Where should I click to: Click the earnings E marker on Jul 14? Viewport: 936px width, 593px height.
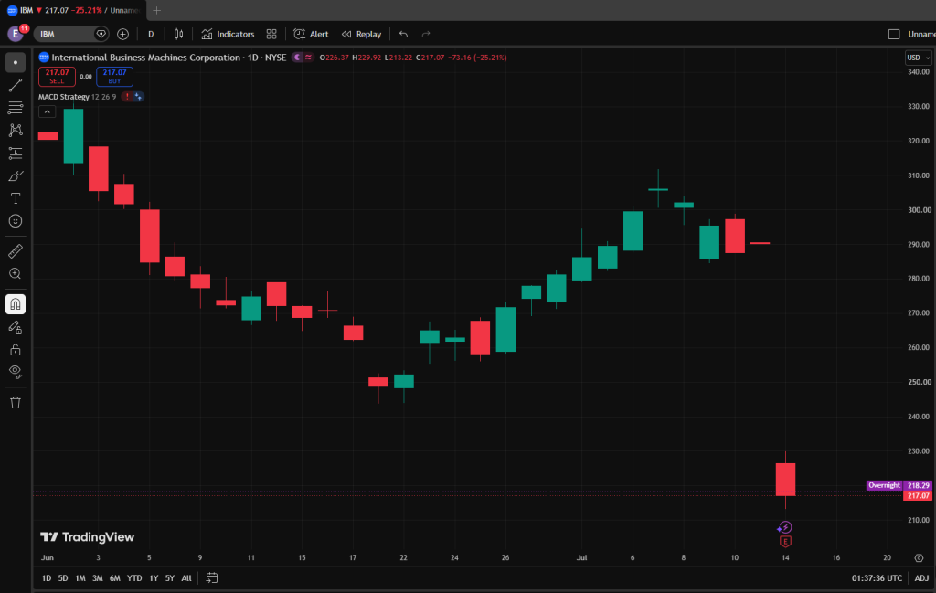pyautogui.click(x=785, y=541)
